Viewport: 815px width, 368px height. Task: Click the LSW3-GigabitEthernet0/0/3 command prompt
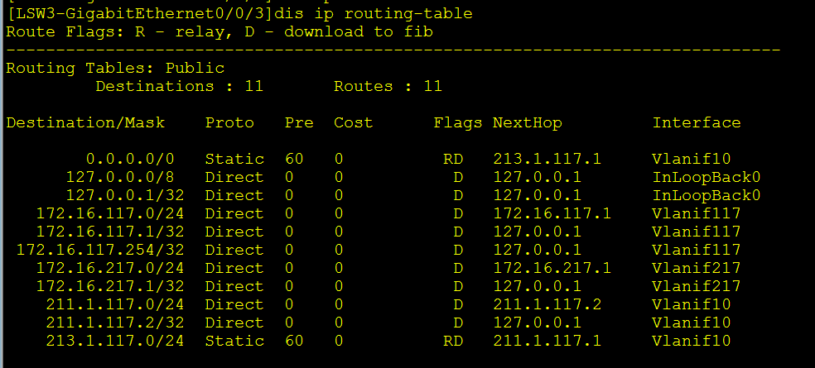pos(139,13)
